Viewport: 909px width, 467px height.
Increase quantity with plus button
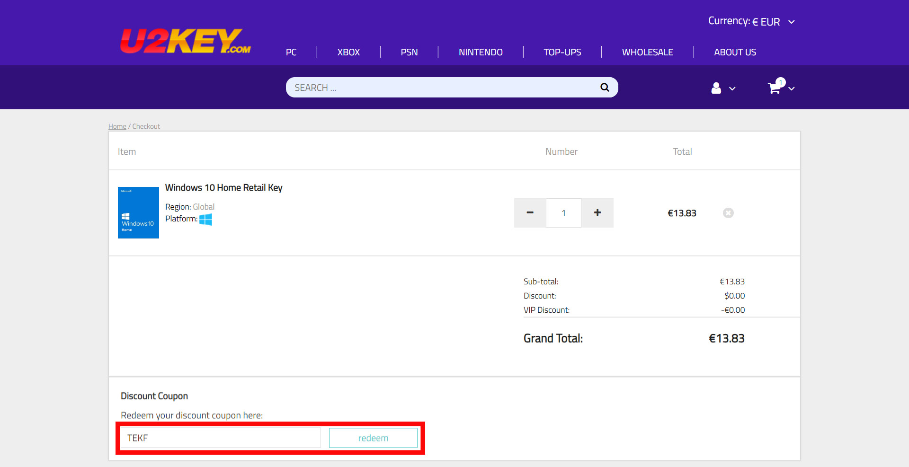pyautogui.click(x=597, y=213)
